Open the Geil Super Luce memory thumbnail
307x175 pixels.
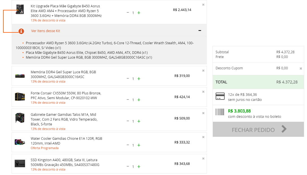20,76
